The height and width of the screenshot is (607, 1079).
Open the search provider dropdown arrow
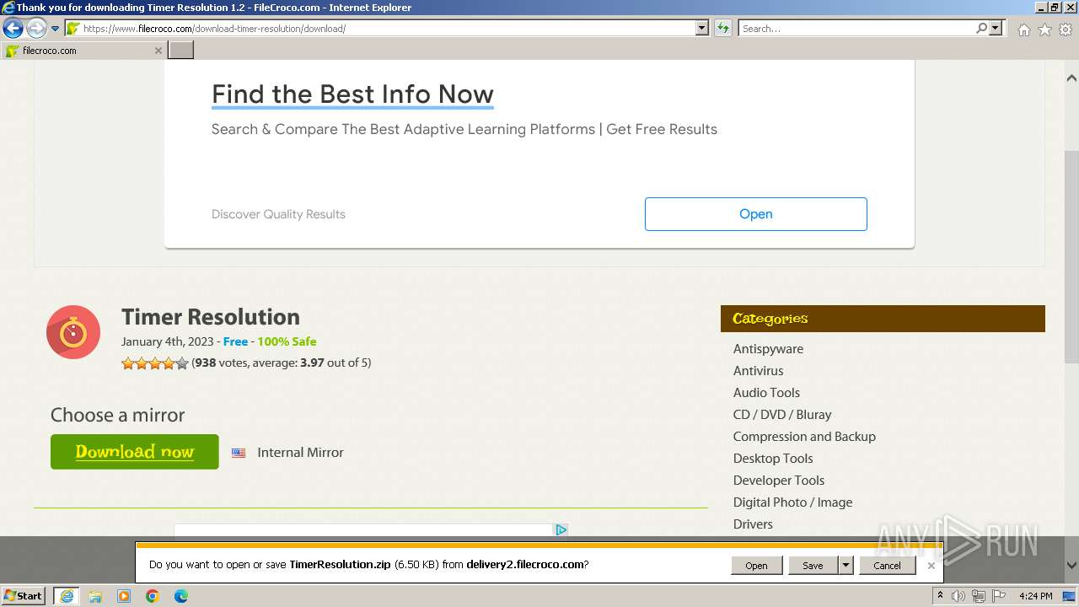(x=996, y=29)
